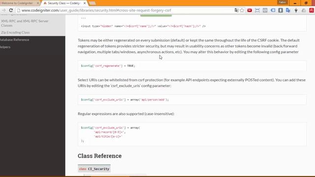
Task: Open a new tab with the new-tab button
Action: coord(93,3)
